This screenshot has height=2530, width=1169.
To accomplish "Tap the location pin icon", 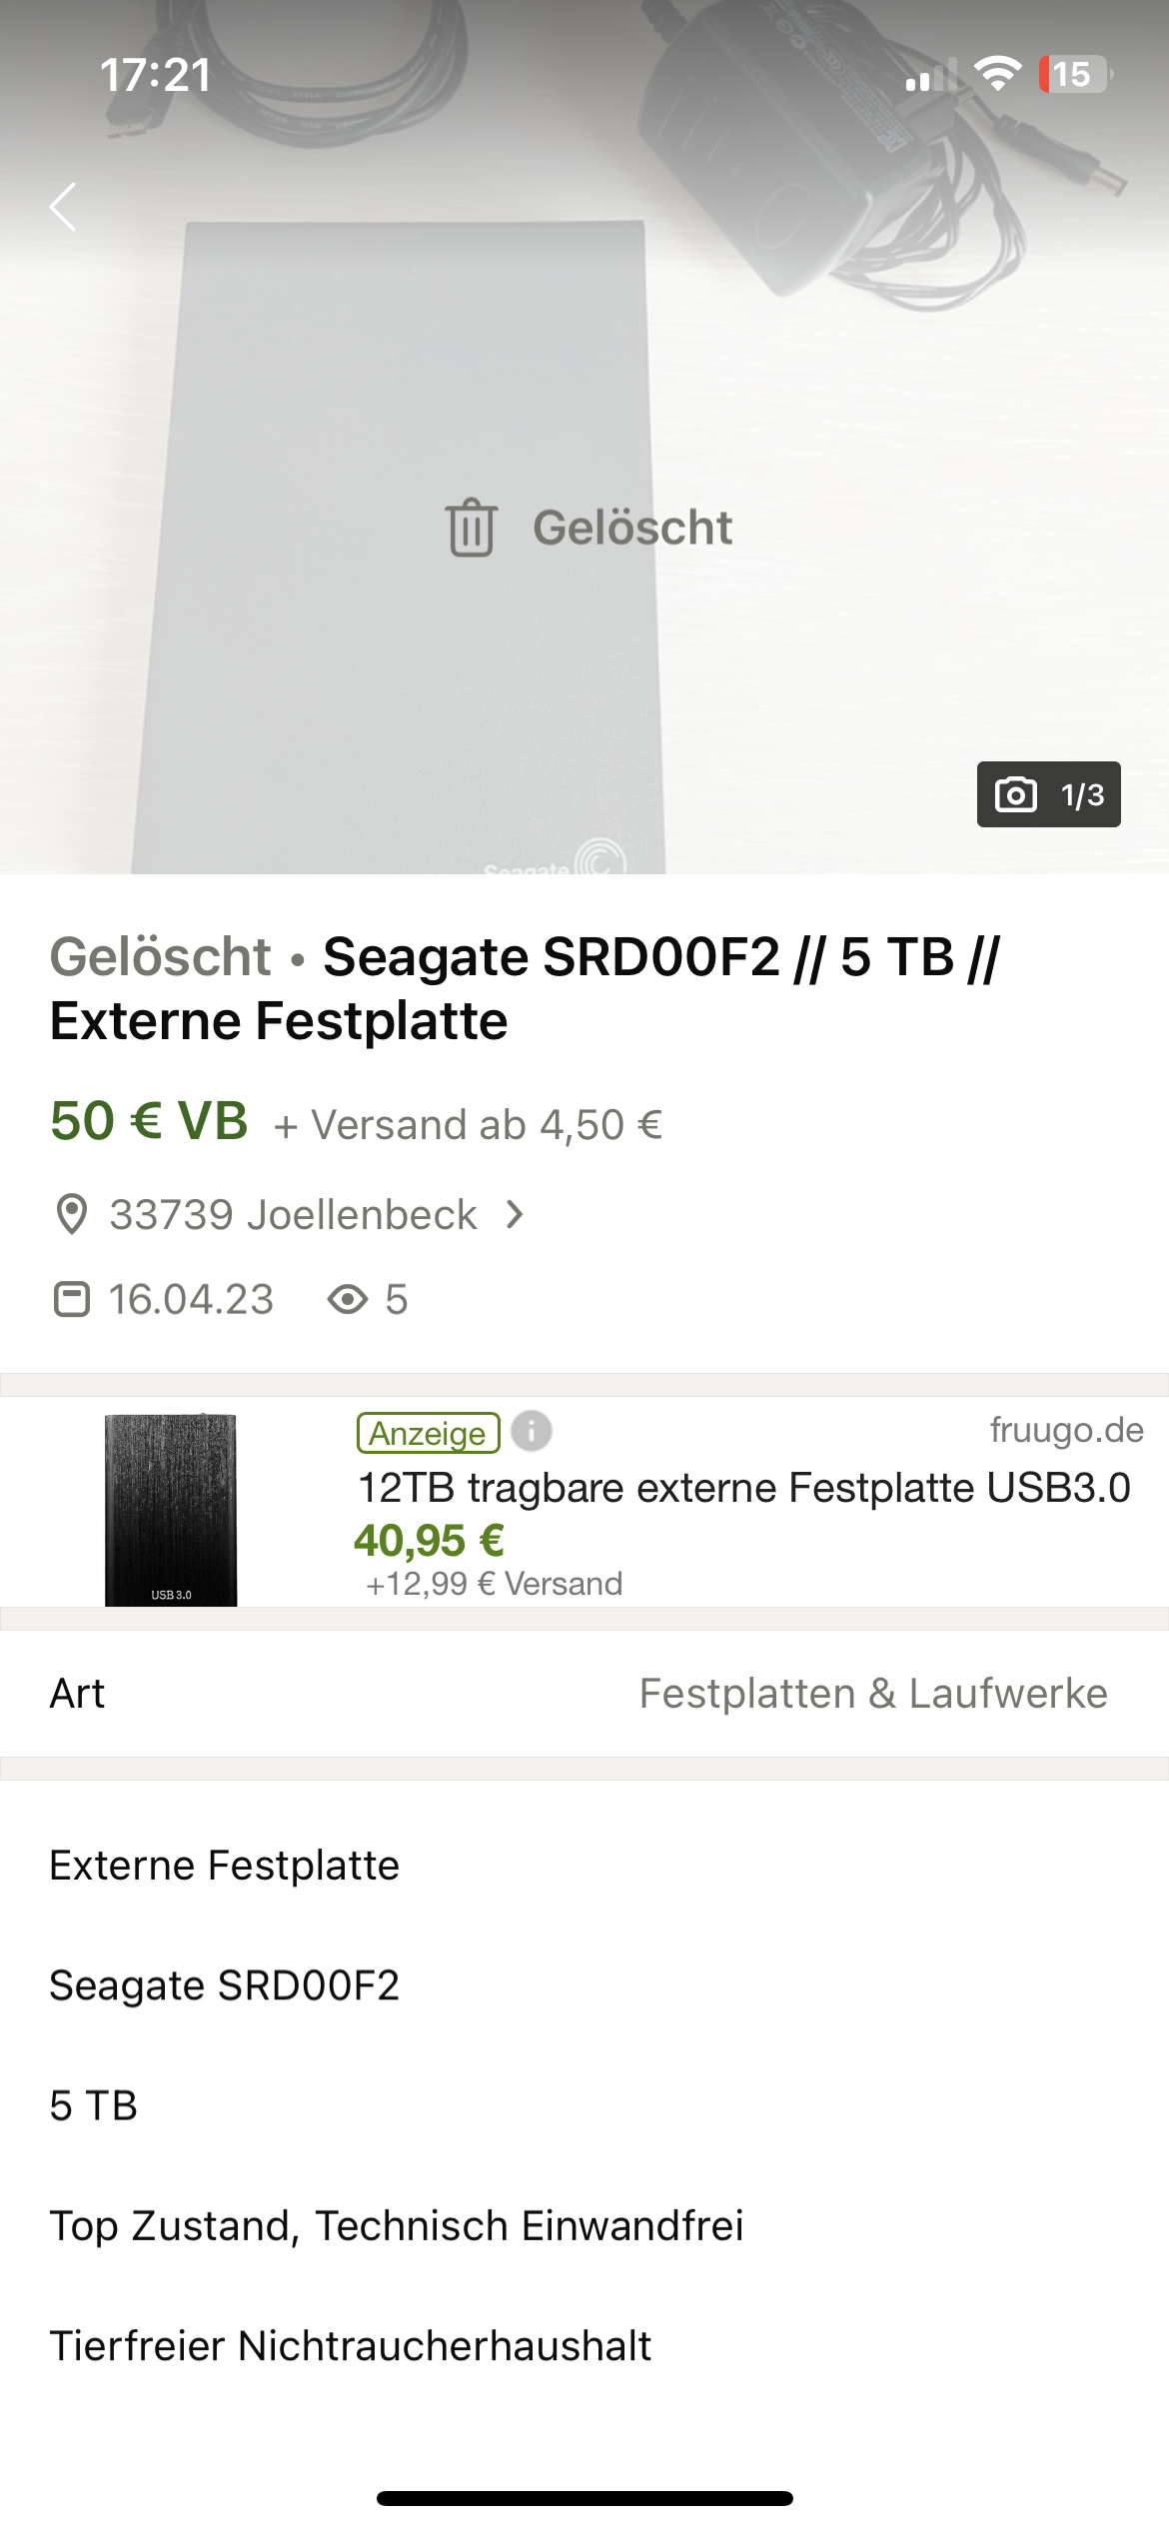I will tap(71, 1214).
